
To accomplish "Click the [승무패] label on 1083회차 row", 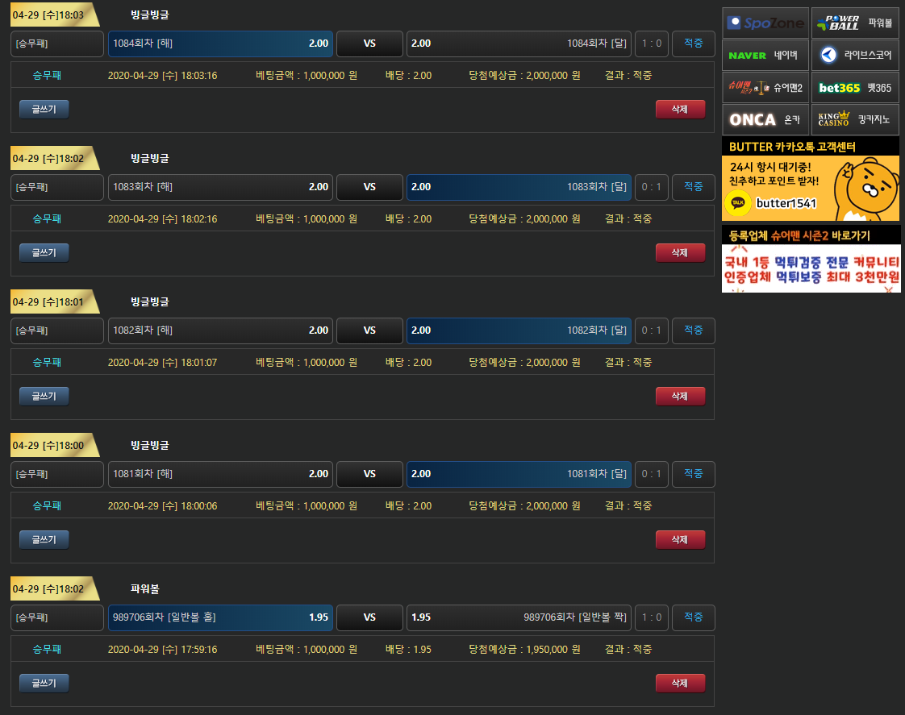I will (57, 187).
